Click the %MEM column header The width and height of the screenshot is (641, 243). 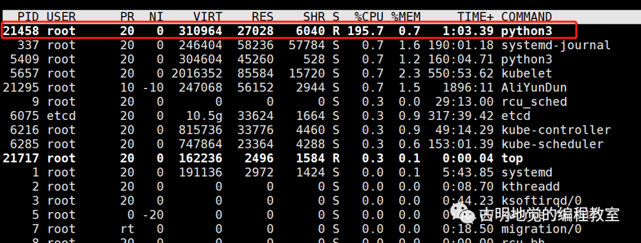[405, 17]
